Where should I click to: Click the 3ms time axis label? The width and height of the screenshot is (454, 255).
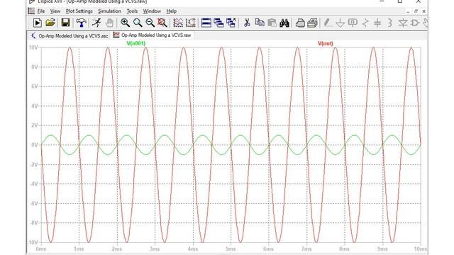(155, 249)
